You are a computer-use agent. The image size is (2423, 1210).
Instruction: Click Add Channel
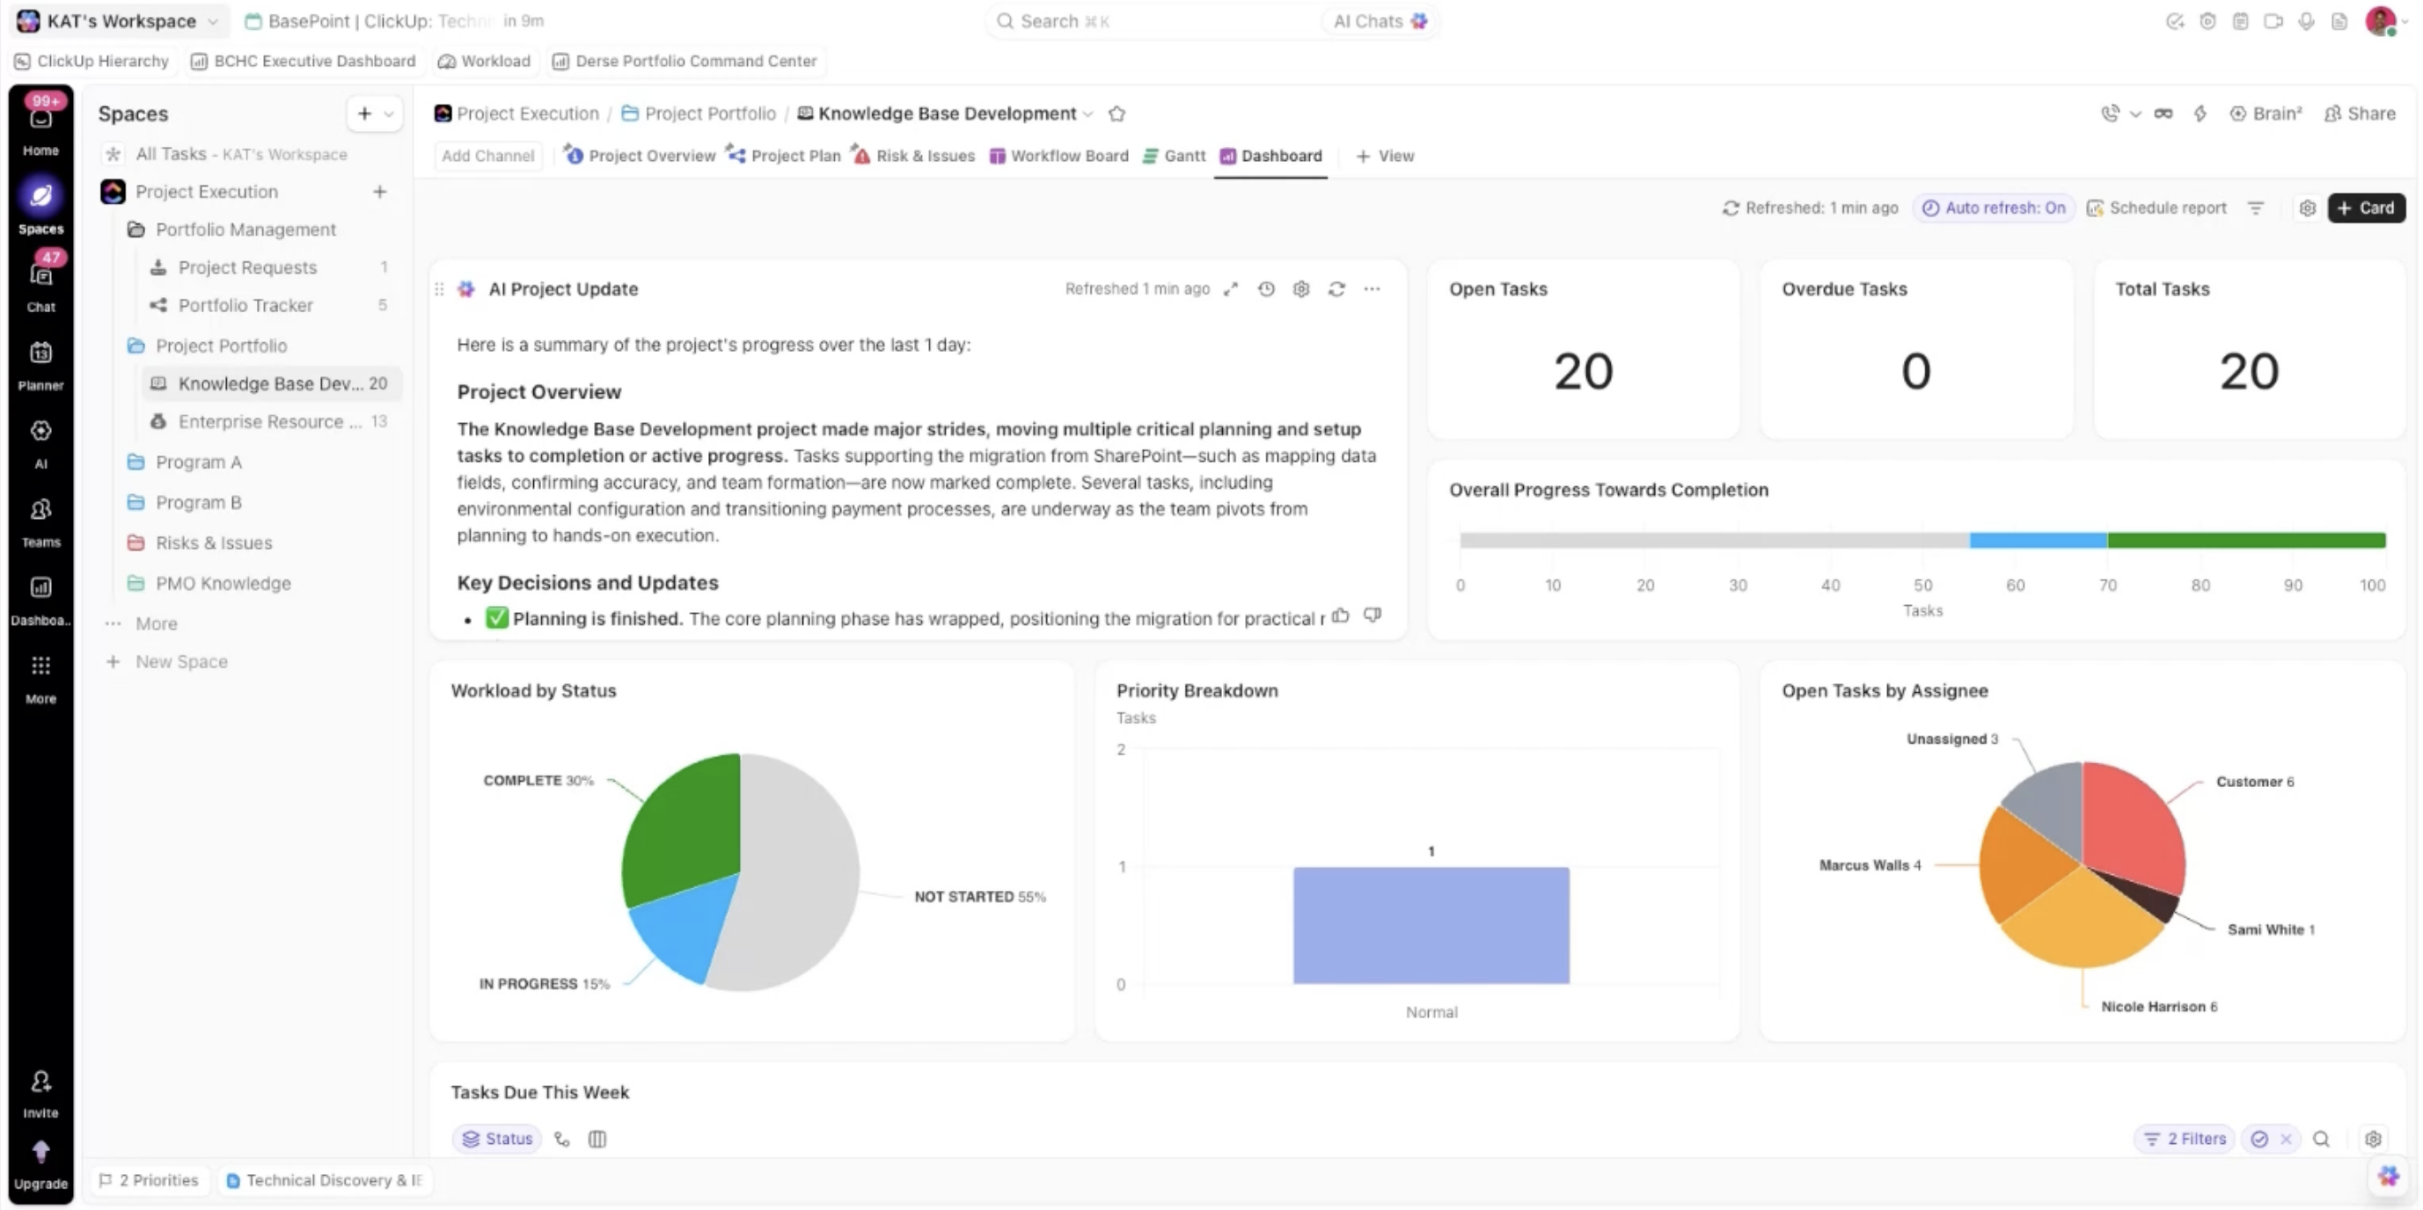(487, 156)
